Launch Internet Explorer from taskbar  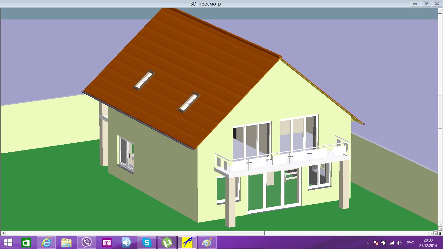tap(46, 243)
